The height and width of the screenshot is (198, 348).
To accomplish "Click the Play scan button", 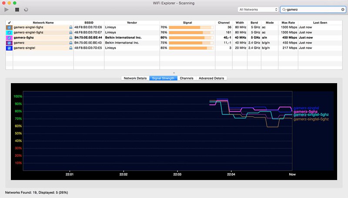I will click(7, 9).
